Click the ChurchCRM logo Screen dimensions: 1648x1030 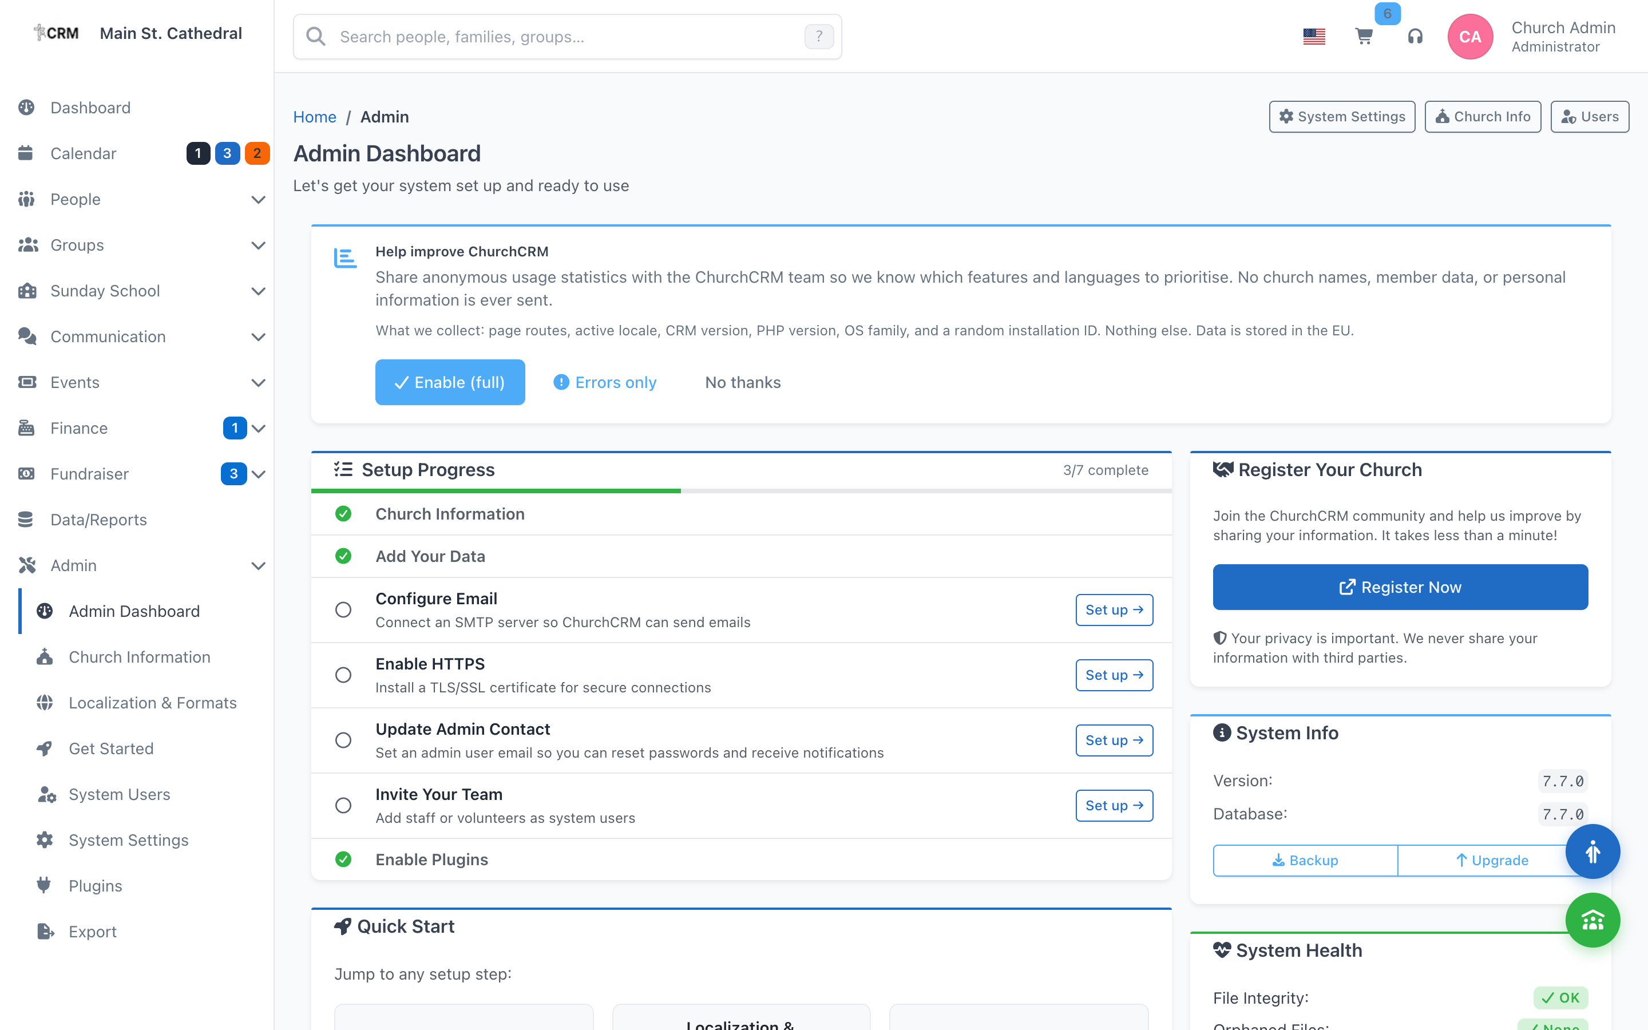click(57, 33)
